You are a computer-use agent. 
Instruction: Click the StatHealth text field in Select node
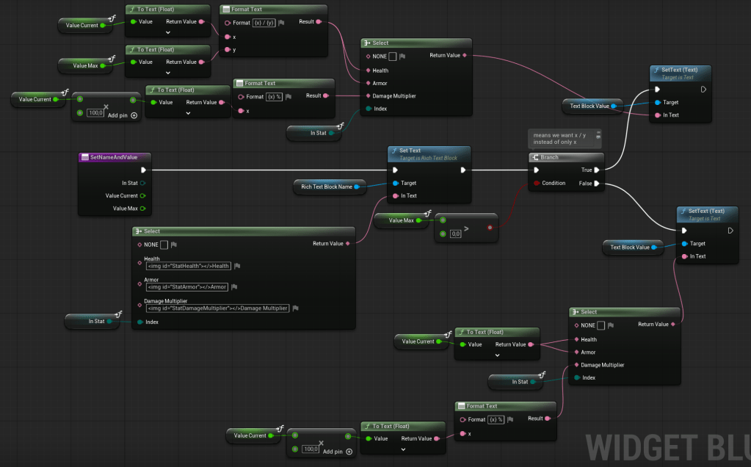[x=189, y=266]
